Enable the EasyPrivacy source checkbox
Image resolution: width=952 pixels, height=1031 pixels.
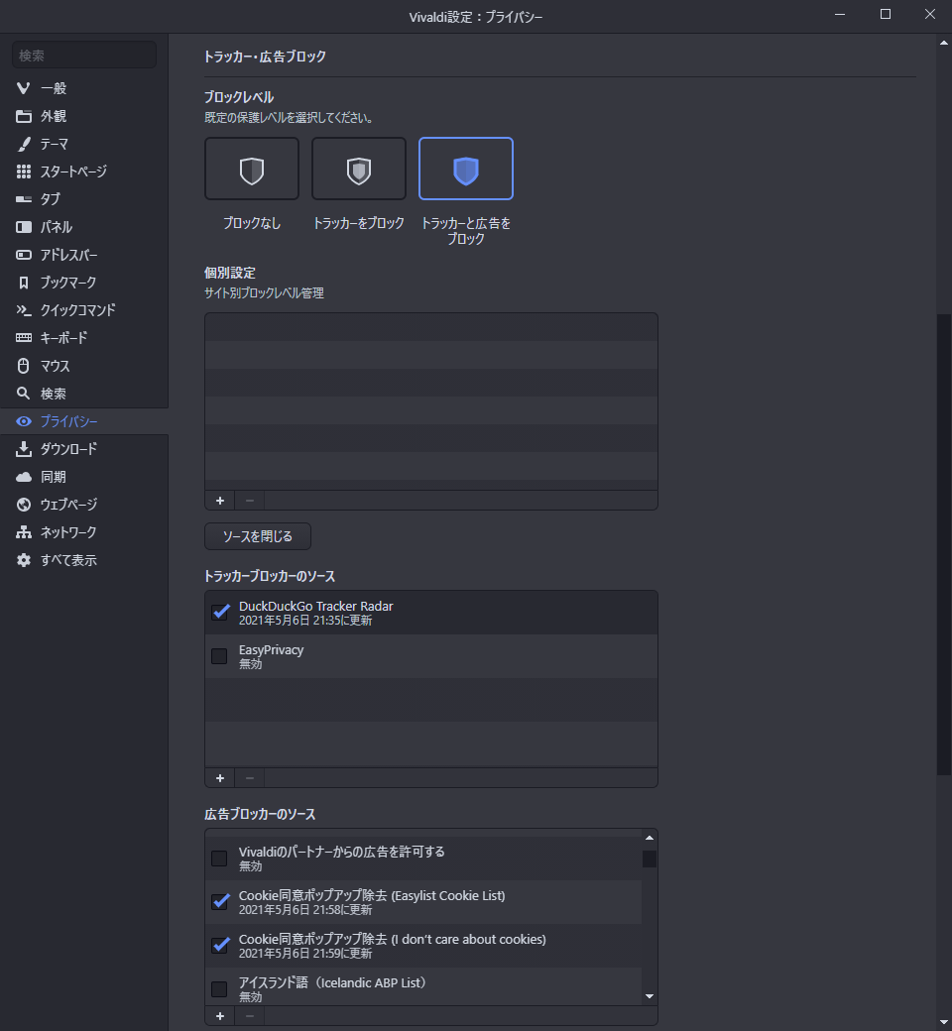(219, 656)
